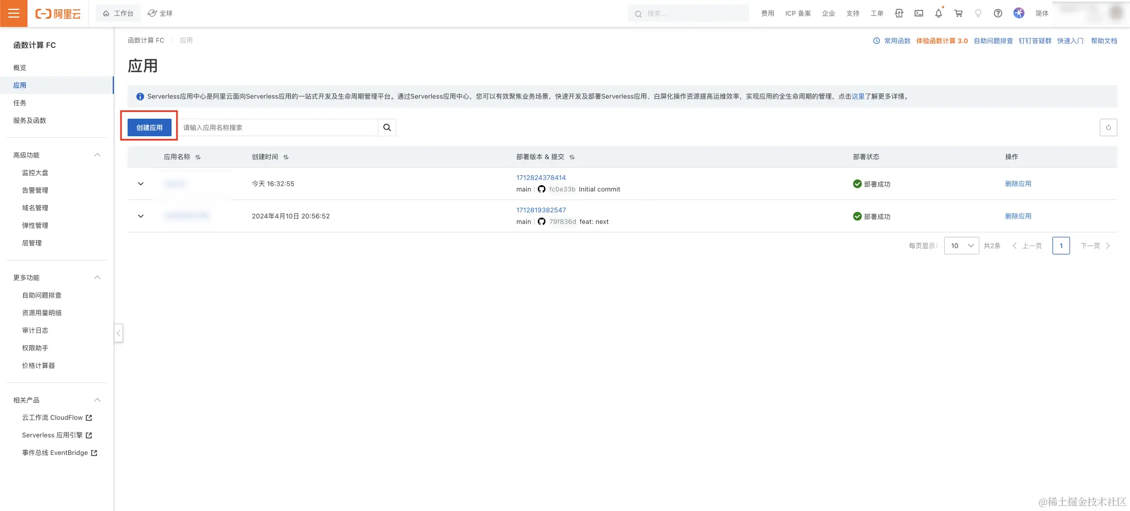Sort applications by 创建时间

[x=285, y=157]
